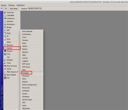Expand the IPv6 submenu arrow
This screenshot has width=128, height=110.
click(19, 39)
